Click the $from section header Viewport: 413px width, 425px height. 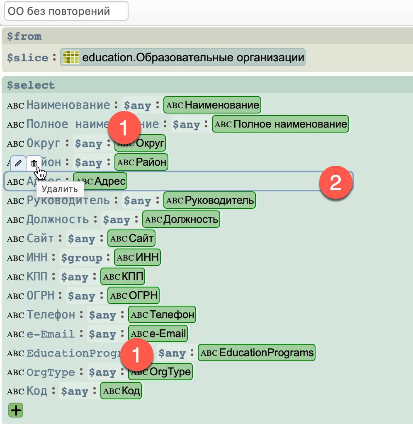(24, 36)
